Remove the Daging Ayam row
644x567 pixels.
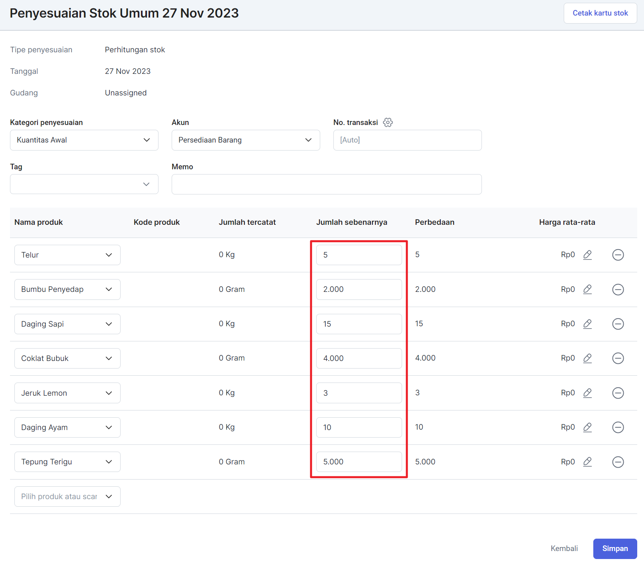click(x=618, y=427)
